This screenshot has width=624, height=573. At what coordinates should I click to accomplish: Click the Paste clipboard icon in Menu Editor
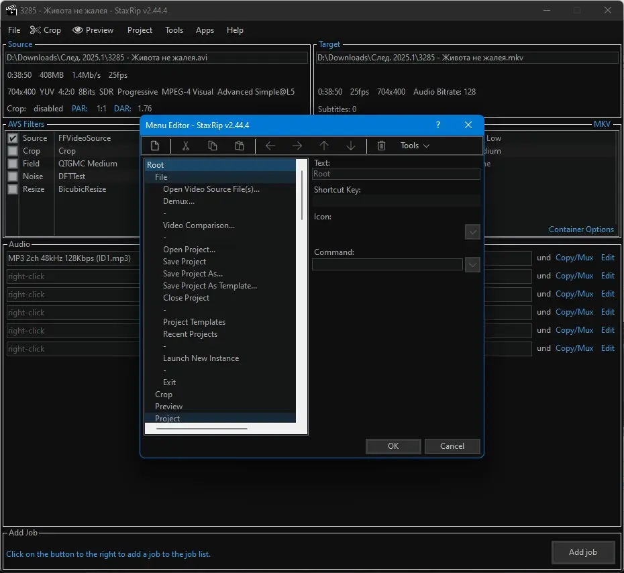point(240,146)
